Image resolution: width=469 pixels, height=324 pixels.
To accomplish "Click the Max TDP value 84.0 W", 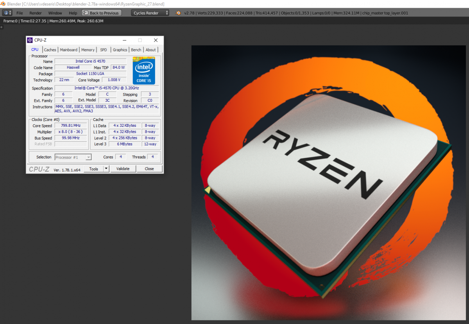I will point(118,67).
